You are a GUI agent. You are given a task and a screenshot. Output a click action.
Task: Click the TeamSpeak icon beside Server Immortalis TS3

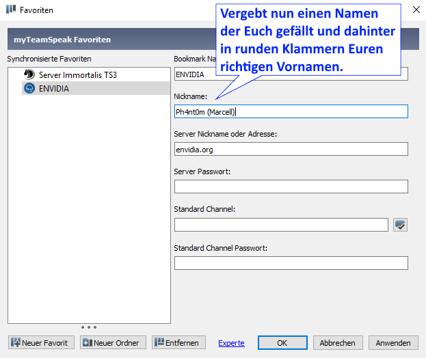[29, 74]
